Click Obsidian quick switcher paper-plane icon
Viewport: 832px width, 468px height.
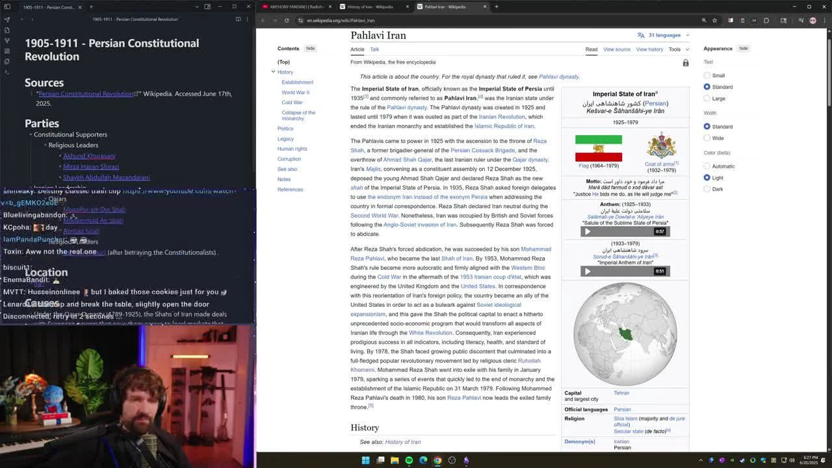[x=6, y=19]
